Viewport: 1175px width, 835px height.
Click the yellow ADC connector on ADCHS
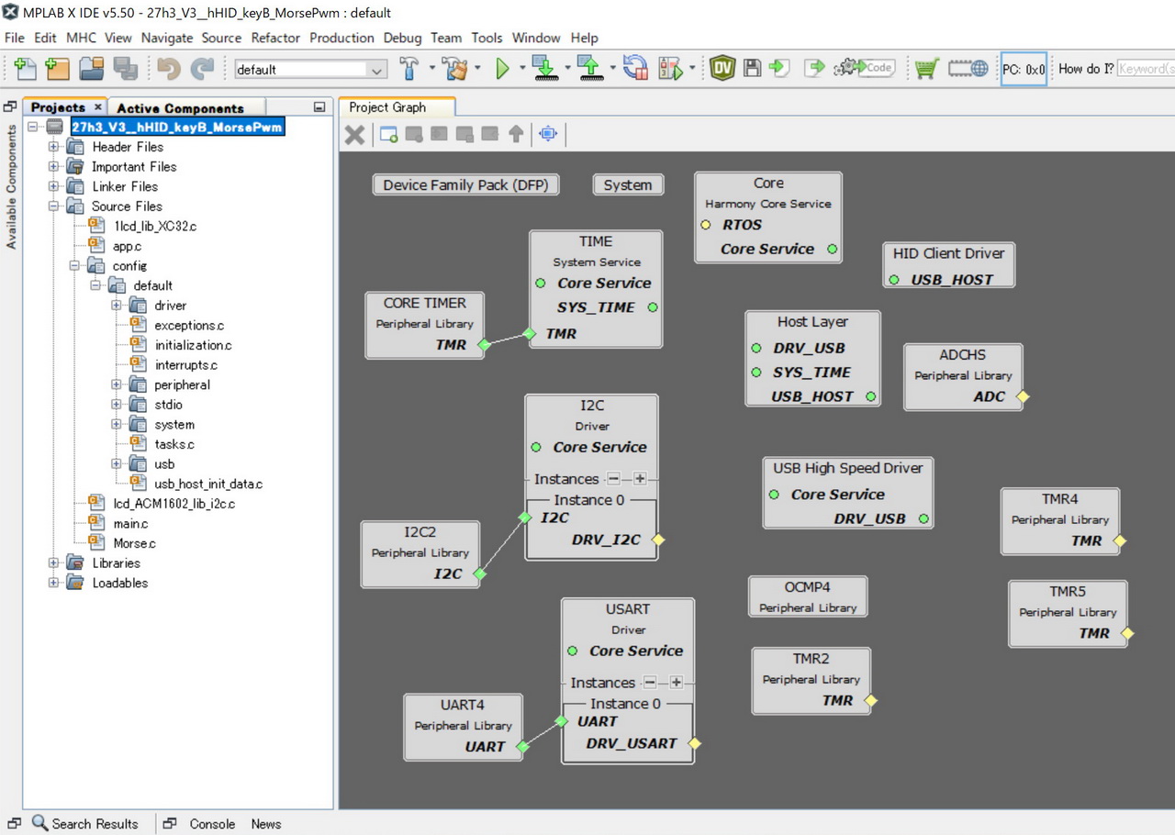(x=1022, y=397)
